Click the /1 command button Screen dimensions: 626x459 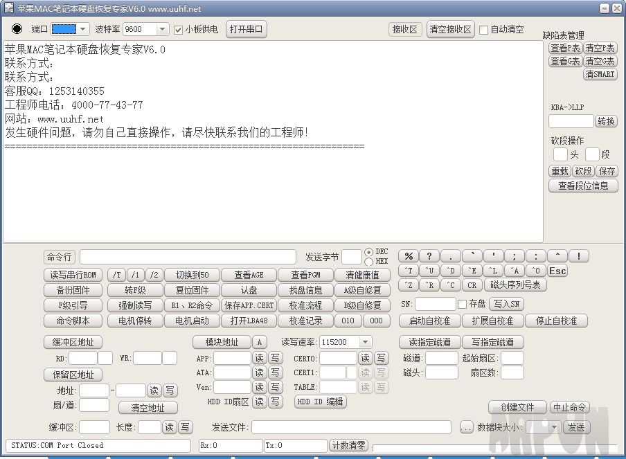[x=135, y=275]
